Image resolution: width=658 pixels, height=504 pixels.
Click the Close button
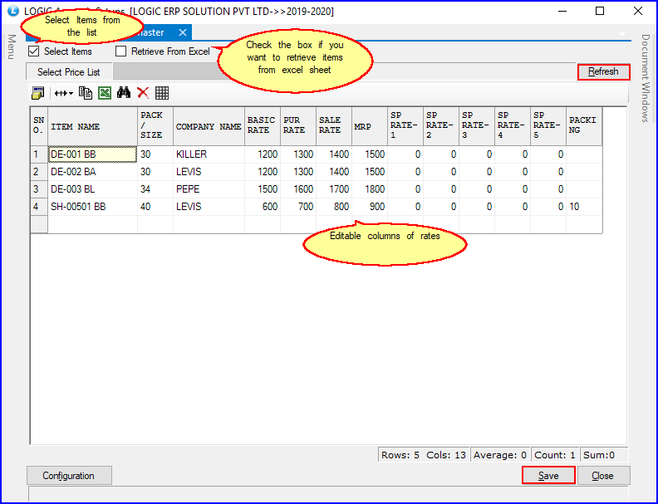point(603,476)
